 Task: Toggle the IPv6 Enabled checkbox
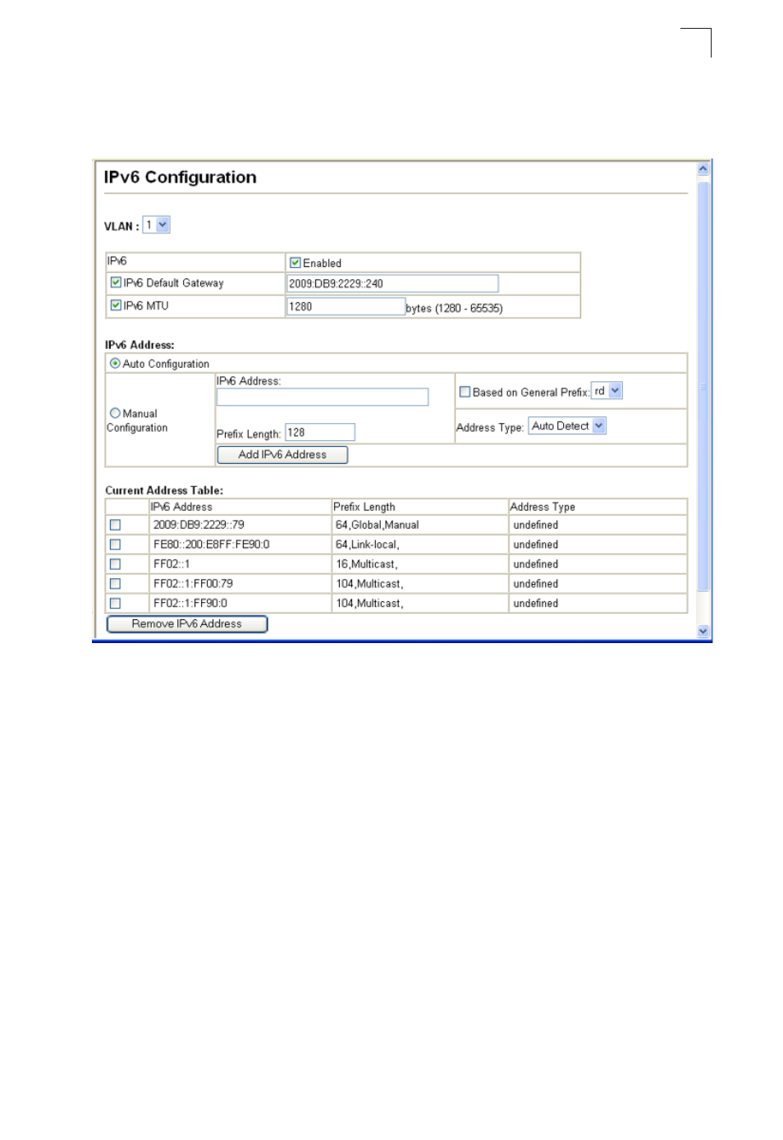[x=295, y=263]
